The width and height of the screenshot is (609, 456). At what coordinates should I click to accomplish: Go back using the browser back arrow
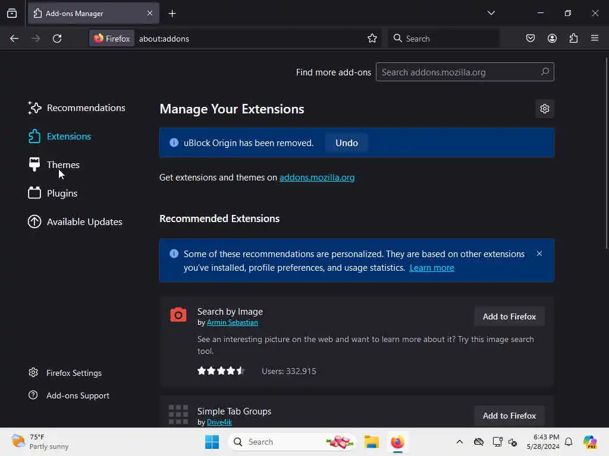[x=14, y=39]
